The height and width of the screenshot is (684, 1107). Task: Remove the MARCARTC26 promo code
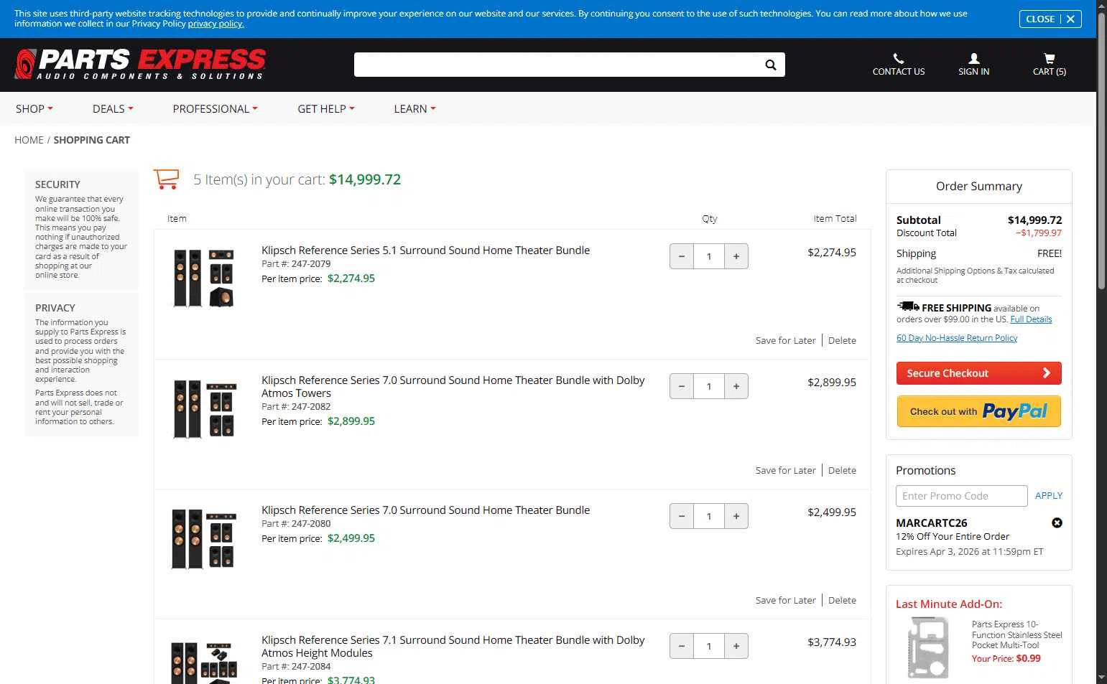pos(1057,523)
